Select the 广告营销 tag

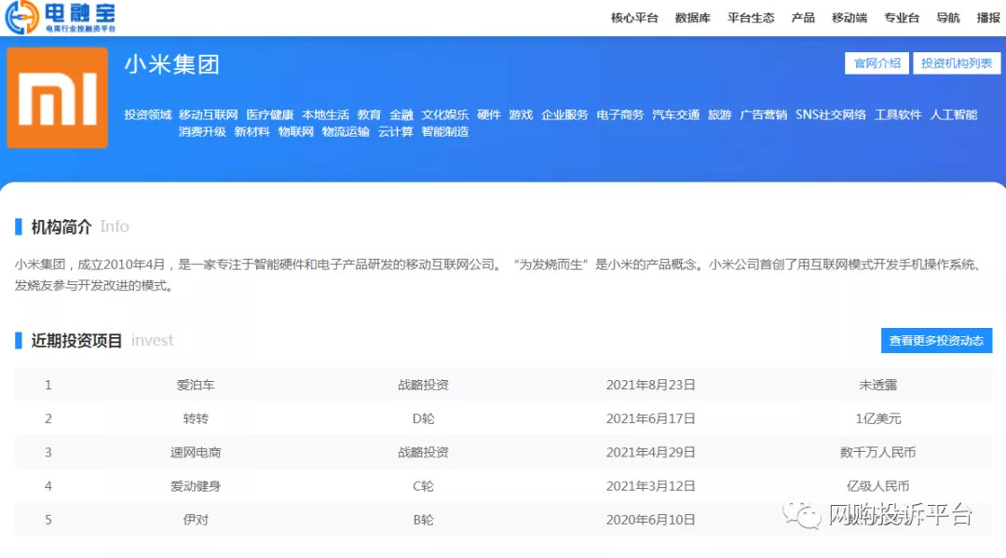click(764, 115)
